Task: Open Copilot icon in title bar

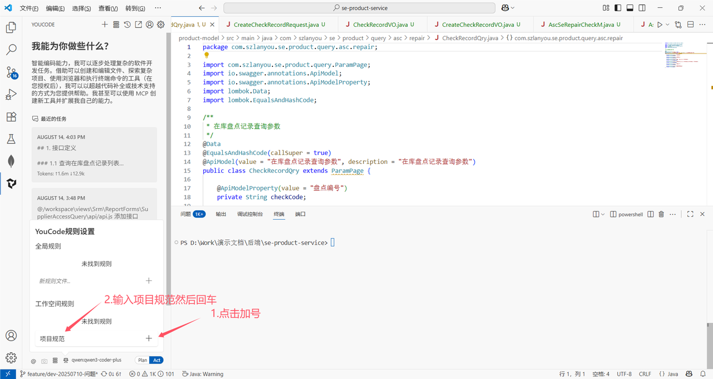Action: [505, 8]
